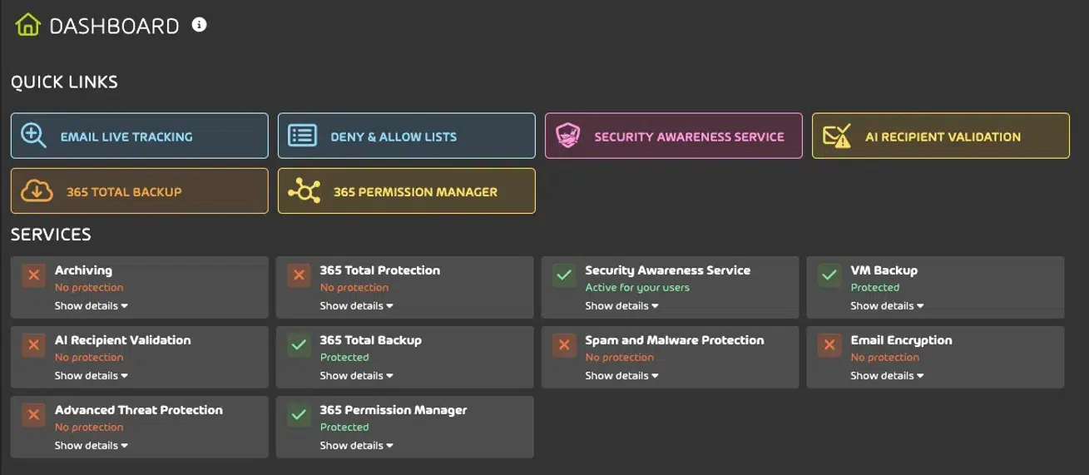Click 'Protected' status under VM Backup
Screen dimensions: 1089x475
(875, 288)
